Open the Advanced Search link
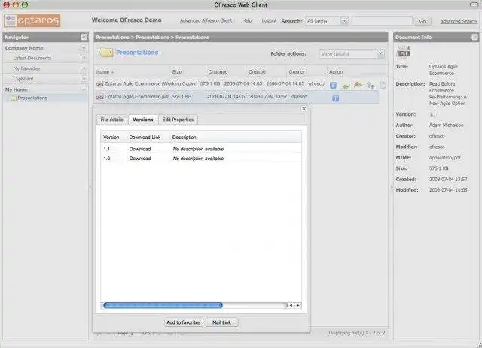Viewport: 482px width, 348px height. pos(459,21)
